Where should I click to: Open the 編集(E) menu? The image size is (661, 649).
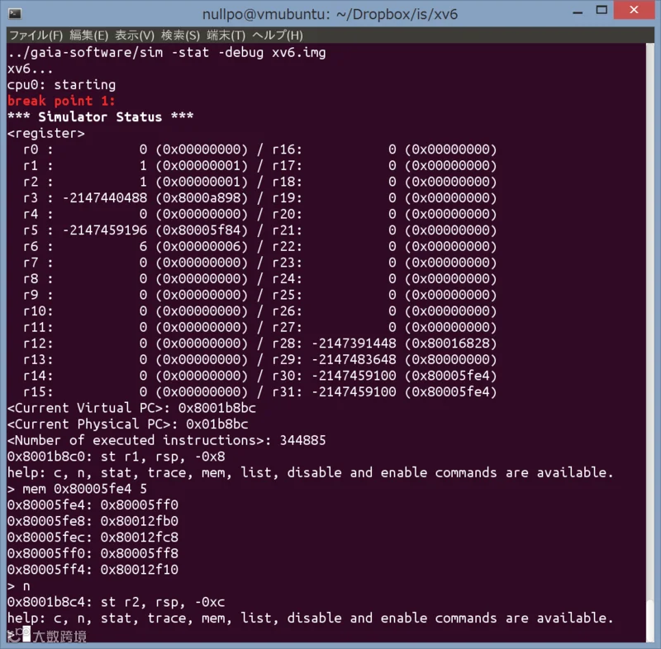point(89,36)
